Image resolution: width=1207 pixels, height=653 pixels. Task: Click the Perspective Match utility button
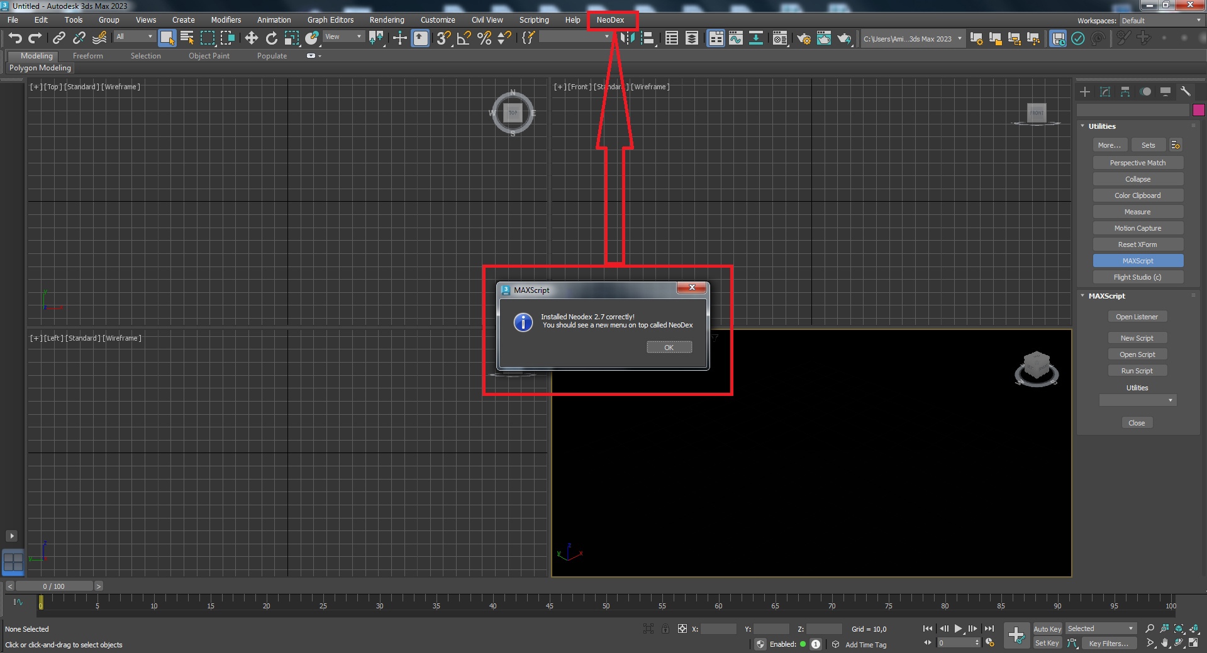[1138, 163]
